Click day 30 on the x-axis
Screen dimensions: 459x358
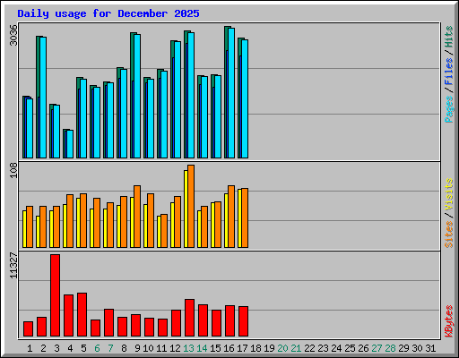[417, 348]
